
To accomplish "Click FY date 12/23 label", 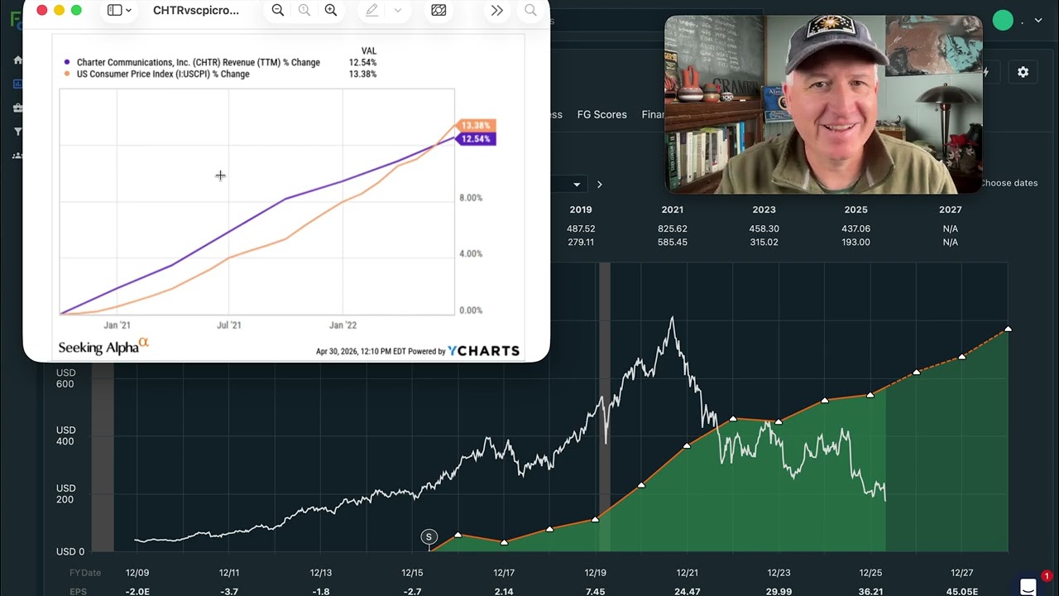I will coord(779,573).
